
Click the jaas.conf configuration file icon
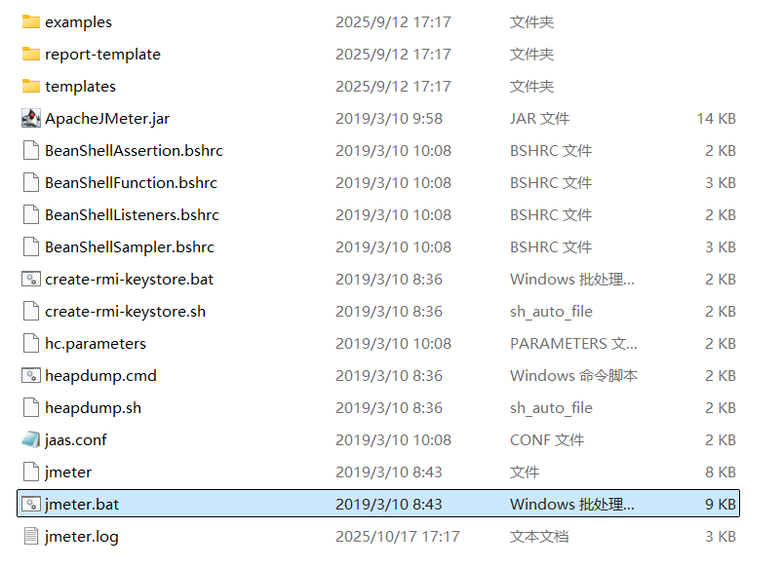click(x=30, y=439)
